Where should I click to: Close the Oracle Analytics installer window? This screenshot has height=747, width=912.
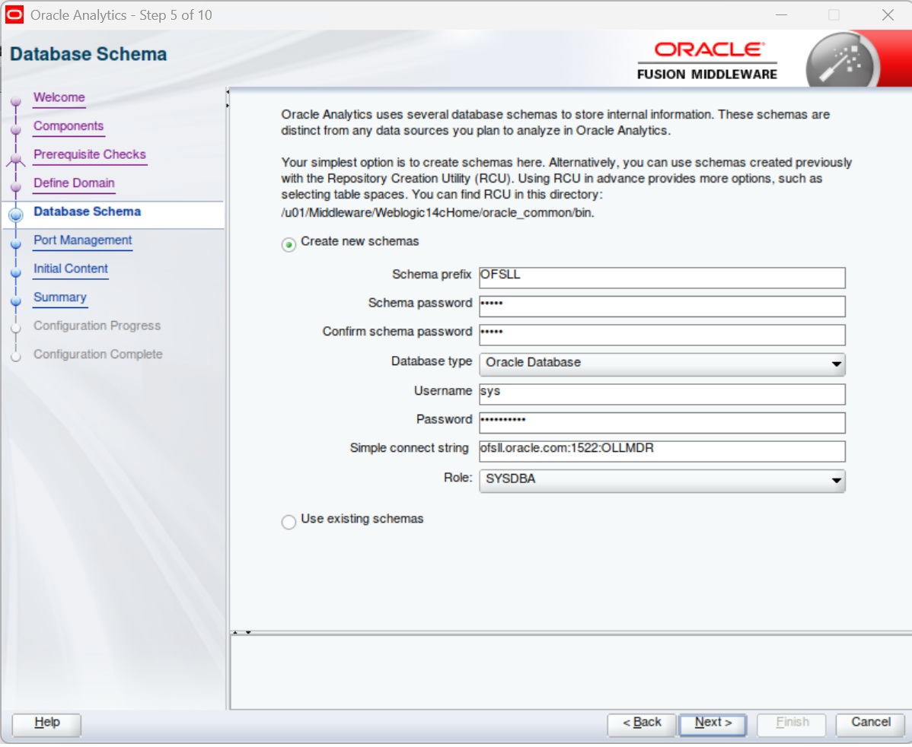click(x=888, y=15)
